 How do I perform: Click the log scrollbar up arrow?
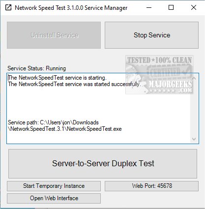(x=194, y=78)
